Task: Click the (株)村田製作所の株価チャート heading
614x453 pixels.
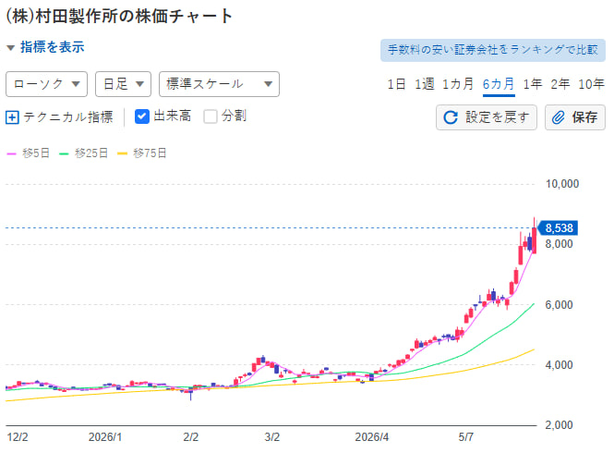Action: click(119, 17)
